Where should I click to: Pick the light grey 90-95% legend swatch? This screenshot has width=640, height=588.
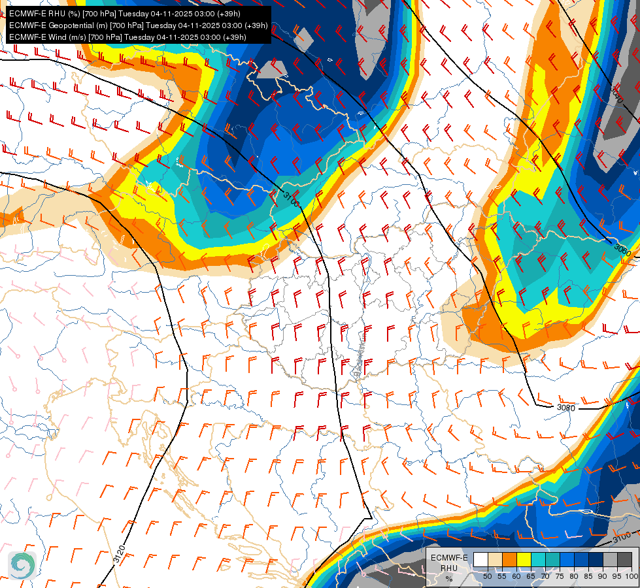[610, 560]
